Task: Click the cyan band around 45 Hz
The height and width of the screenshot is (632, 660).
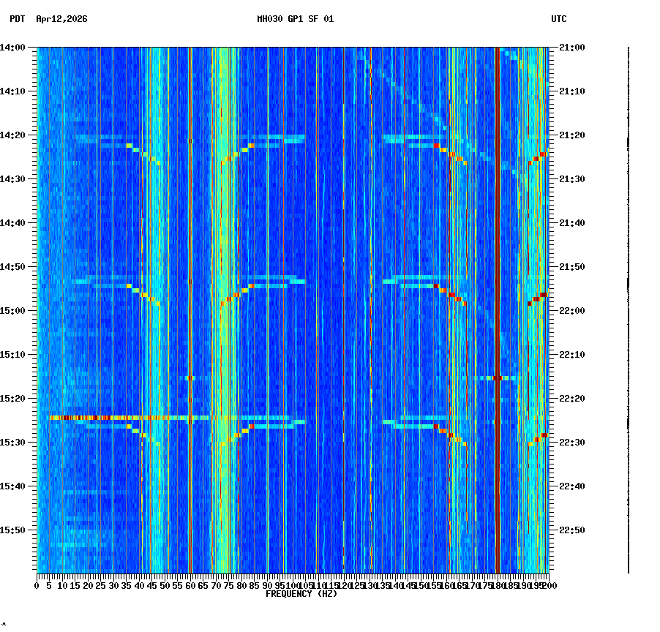Action: point(154,293)
